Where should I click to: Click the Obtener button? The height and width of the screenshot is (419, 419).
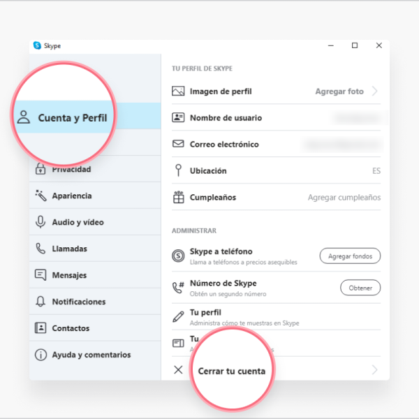pos(360,288)
